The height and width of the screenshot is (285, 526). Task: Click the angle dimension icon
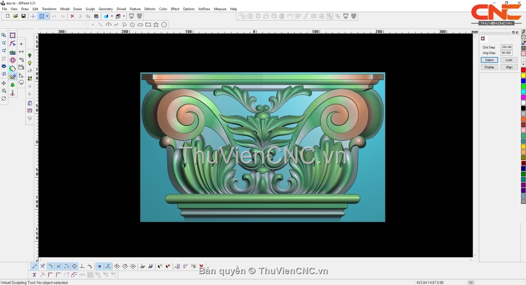[x=21, y=75]
